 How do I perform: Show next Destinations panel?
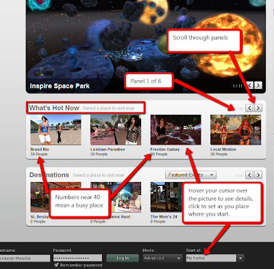[x=258, y=175]
